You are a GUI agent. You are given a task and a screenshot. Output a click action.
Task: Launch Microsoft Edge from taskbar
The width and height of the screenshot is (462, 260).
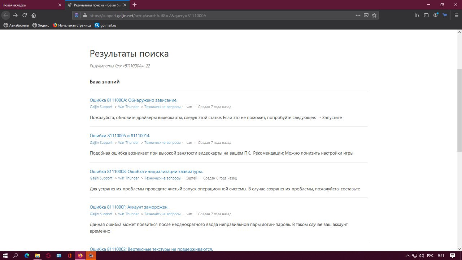(x=27, y=256)
